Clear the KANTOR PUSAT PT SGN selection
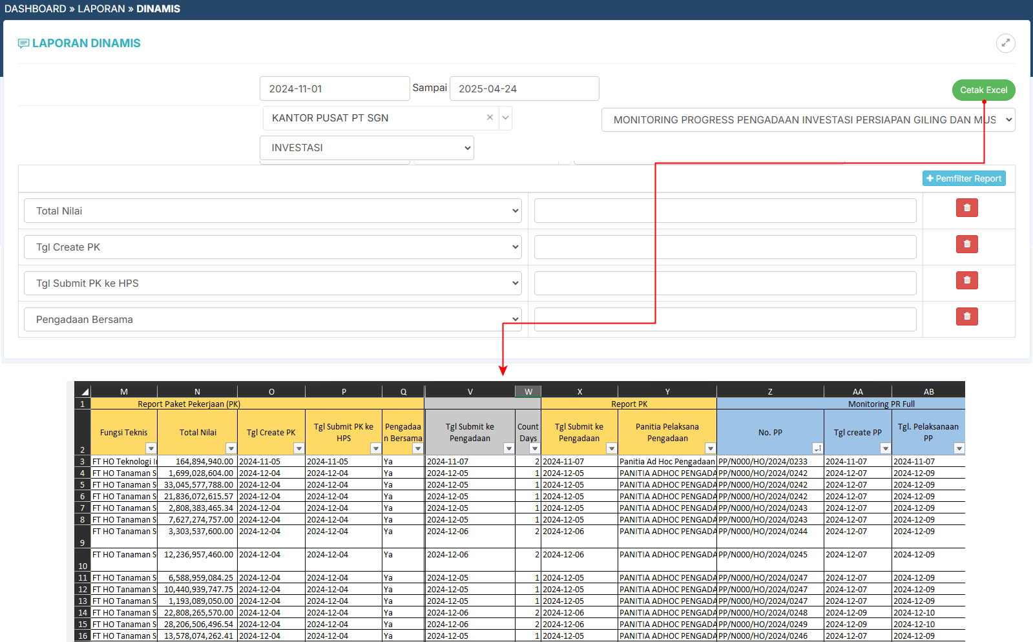Screen dimensions: 1033x642 pyautogui.click(x=490, y=118)
